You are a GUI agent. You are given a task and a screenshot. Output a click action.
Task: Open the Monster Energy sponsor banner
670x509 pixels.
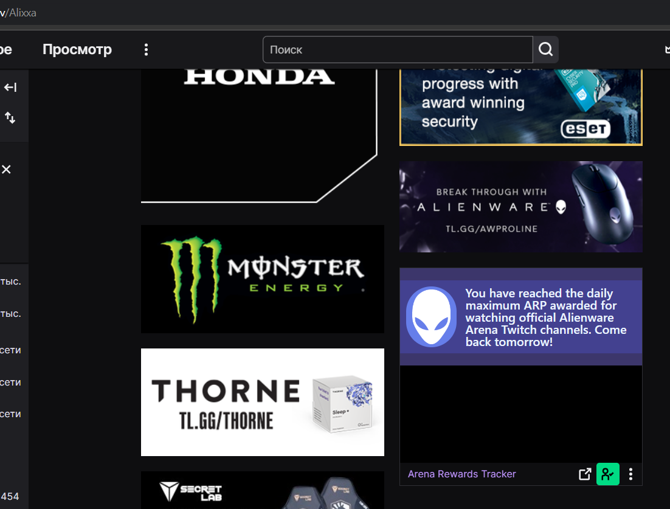pyautogui.click(x=263, y=279)
